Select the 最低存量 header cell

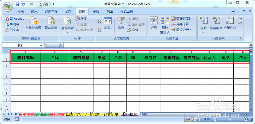(171, 58)
